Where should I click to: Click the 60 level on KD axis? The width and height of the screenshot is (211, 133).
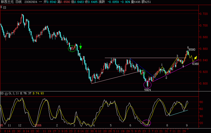click(x=201, y=109)
